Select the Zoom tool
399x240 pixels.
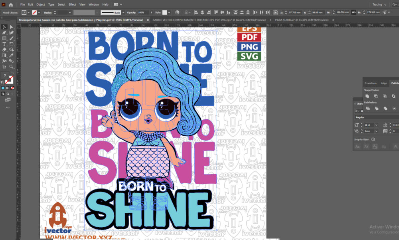(12, 67)
